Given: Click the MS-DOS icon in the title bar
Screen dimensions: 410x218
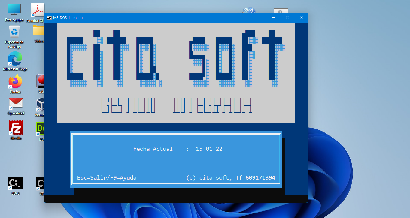Looking at the screenshot, I should pos(49,17).
